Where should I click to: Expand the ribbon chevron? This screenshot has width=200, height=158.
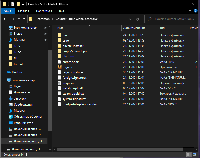[x=190, y=11]
